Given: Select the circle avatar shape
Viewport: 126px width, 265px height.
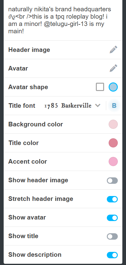Looking at the screenshot, I should (x=113, y=87).
